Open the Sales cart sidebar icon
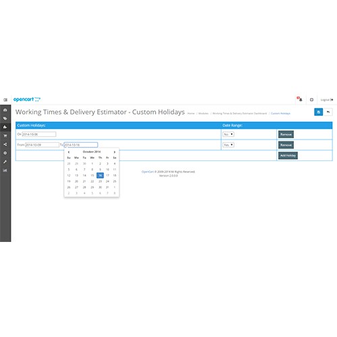Viewport: 337px width, 337px height. pyautogui.click(x=5, y=135)
